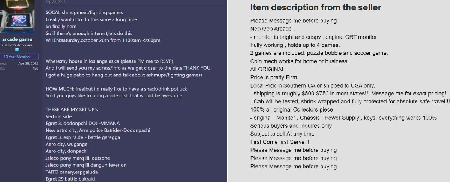The height and width of the screenshot is (182, 450).
Task: Click the 'THESE ARE MY SET UP's' line
Action: (72, 109)
